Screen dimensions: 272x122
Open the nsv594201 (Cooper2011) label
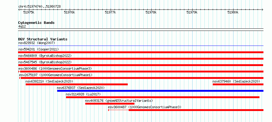39,49
